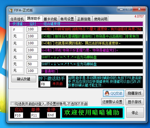Screen dimensions: 150x128
Task: Click the F11 单停 hotkey field
Action: tap(35, 115)
